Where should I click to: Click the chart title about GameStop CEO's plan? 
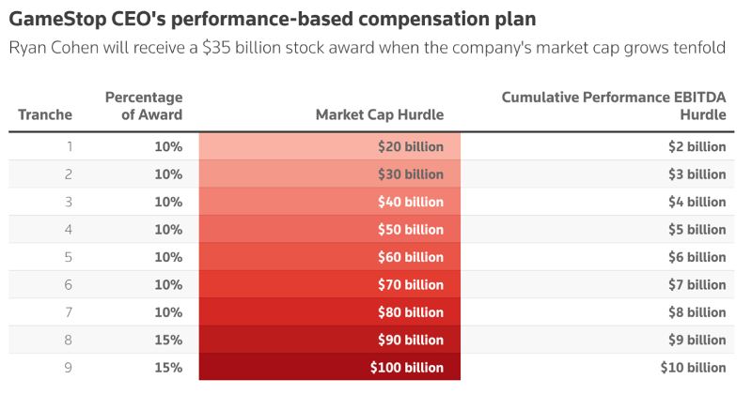[273, 19]
